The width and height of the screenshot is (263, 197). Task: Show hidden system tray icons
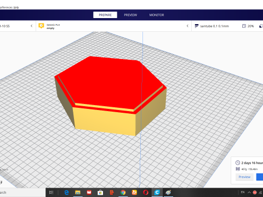(x=249, y=193)
